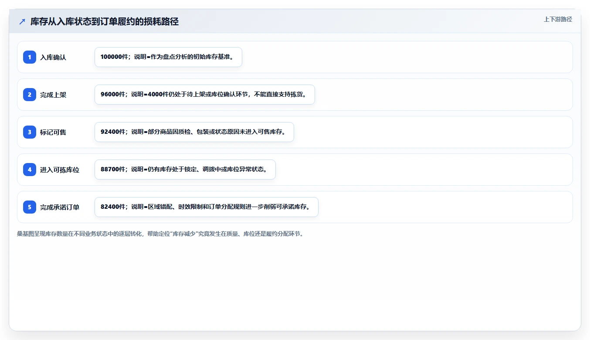The height and width of the screenshot is (340, 590).
Task: Select the 完成承诺订单 stage label
Action: [60, 207]
